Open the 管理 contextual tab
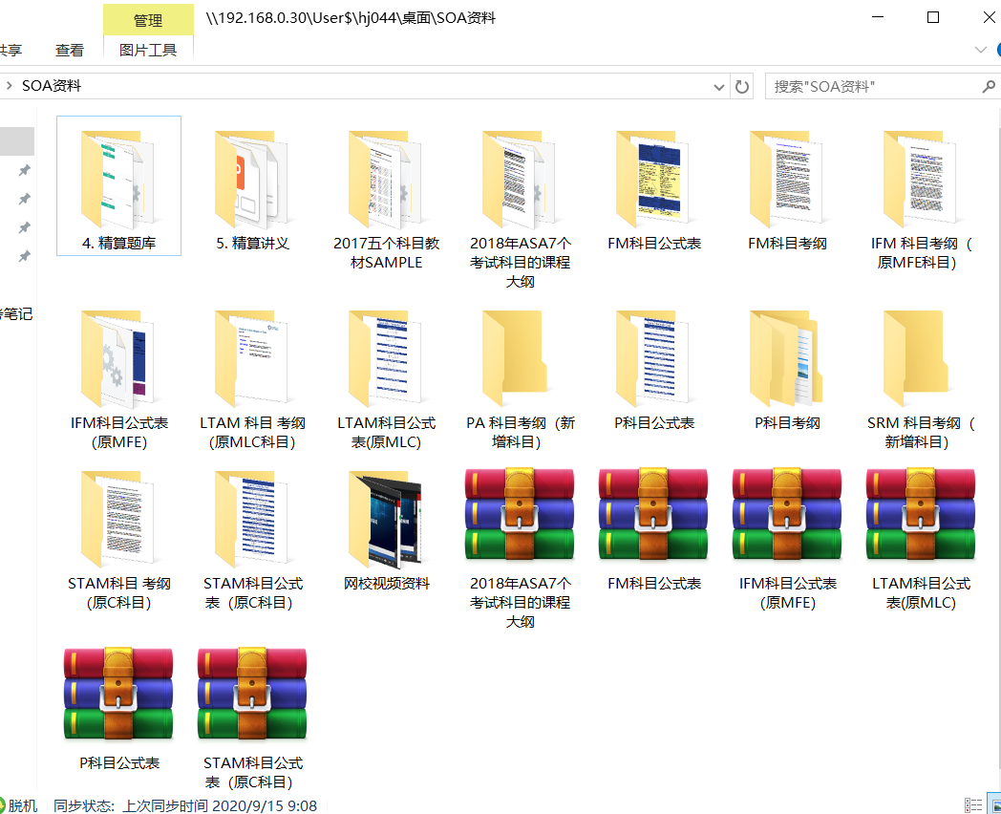 pos(148,20)
